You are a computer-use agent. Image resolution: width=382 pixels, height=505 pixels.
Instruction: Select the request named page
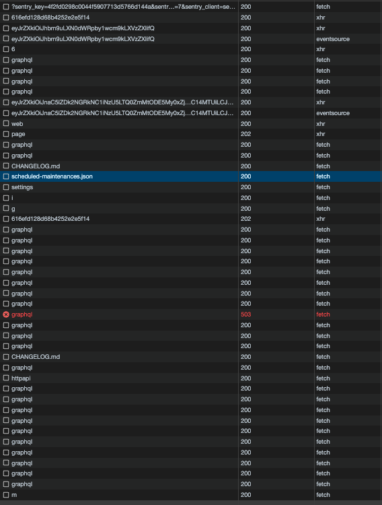pos(18,134)
